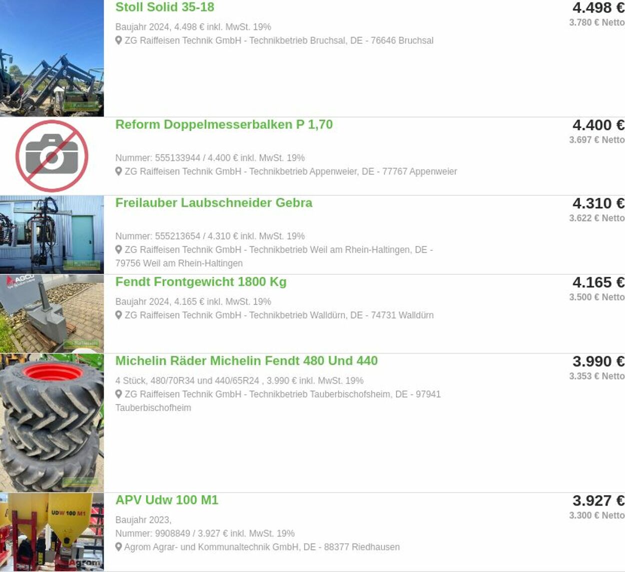
Task: Click the location pin icon for Walldürn dealer
Action: pos(118,315)
